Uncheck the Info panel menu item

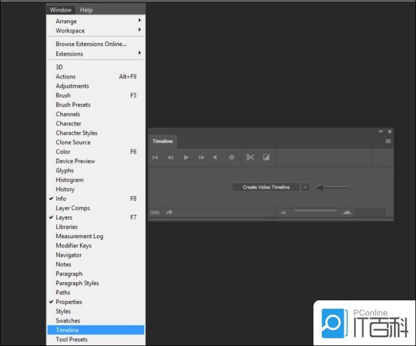[61, 198]
